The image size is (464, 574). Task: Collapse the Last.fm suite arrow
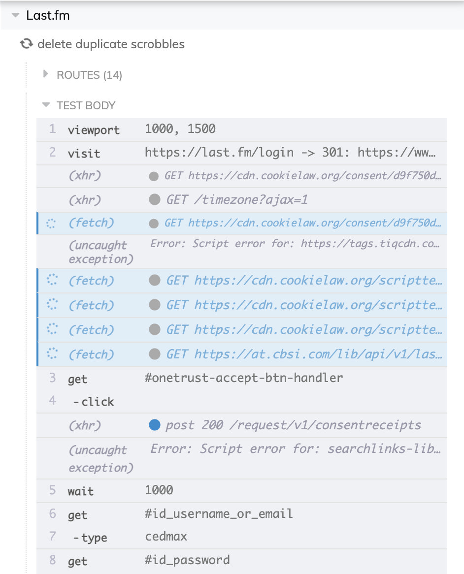pyautogui.click(x=15, y=15)
